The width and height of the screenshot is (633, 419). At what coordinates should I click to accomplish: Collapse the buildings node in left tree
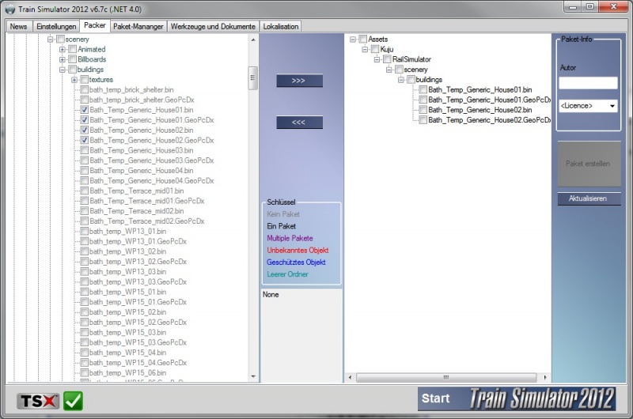click(x=63, y=70)
